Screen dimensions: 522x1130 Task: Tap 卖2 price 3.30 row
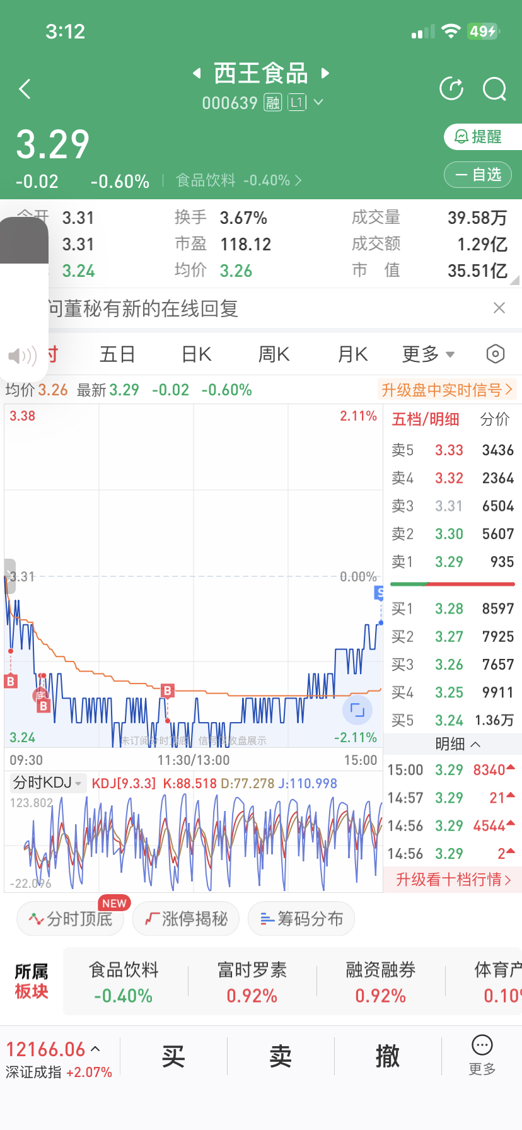pos(453,534)
